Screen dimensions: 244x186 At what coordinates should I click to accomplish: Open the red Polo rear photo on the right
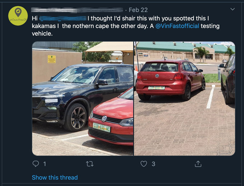tap(184, 98)
